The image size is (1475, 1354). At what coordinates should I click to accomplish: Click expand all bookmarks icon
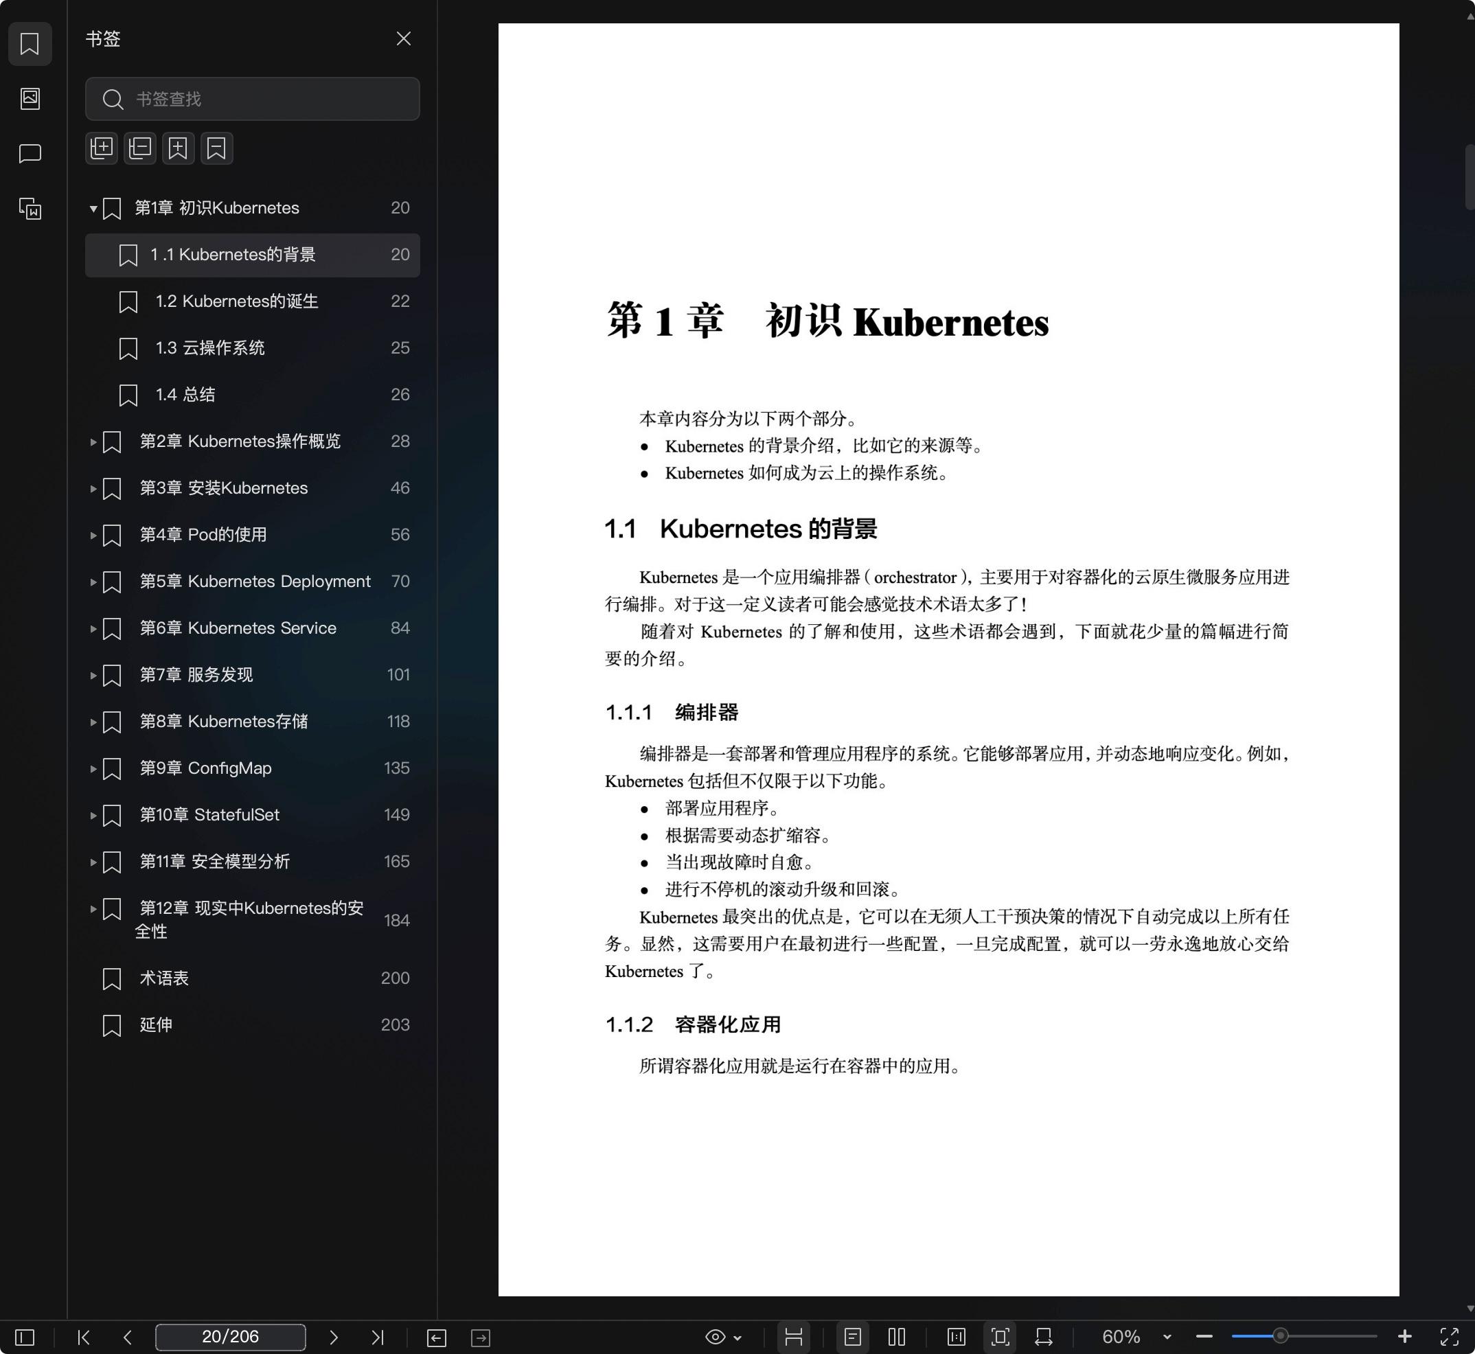pos(102,148)
